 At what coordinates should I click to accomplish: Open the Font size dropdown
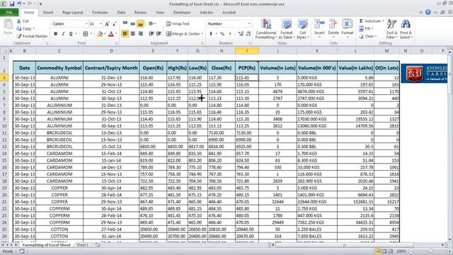pyautogui.click(x=101, y=23)
